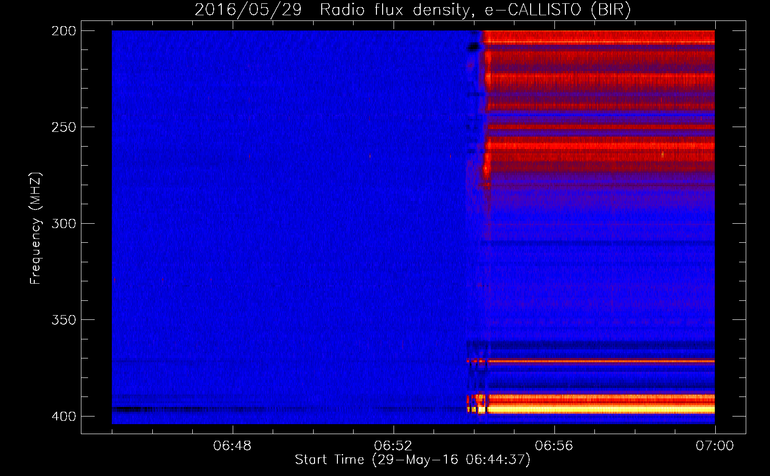Select the 'Frequency (MHZ)' axis label
This screenshot has width=770, height=476.
(x=36, y=228)
